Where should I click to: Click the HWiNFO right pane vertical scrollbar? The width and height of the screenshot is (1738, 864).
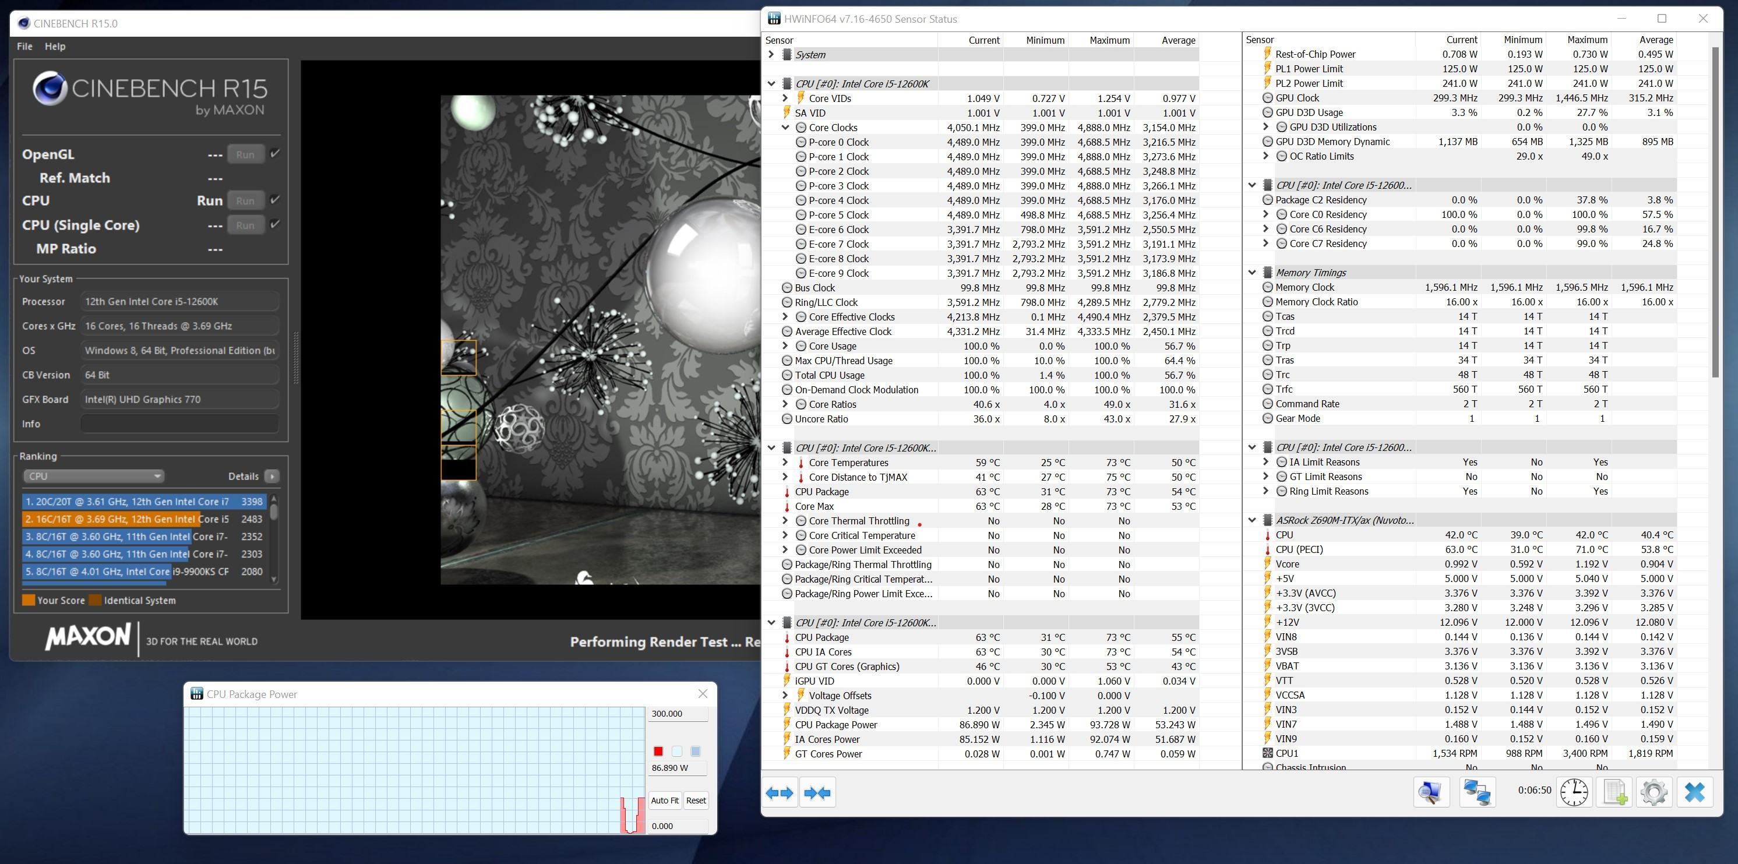click(x=1716, y=213)
